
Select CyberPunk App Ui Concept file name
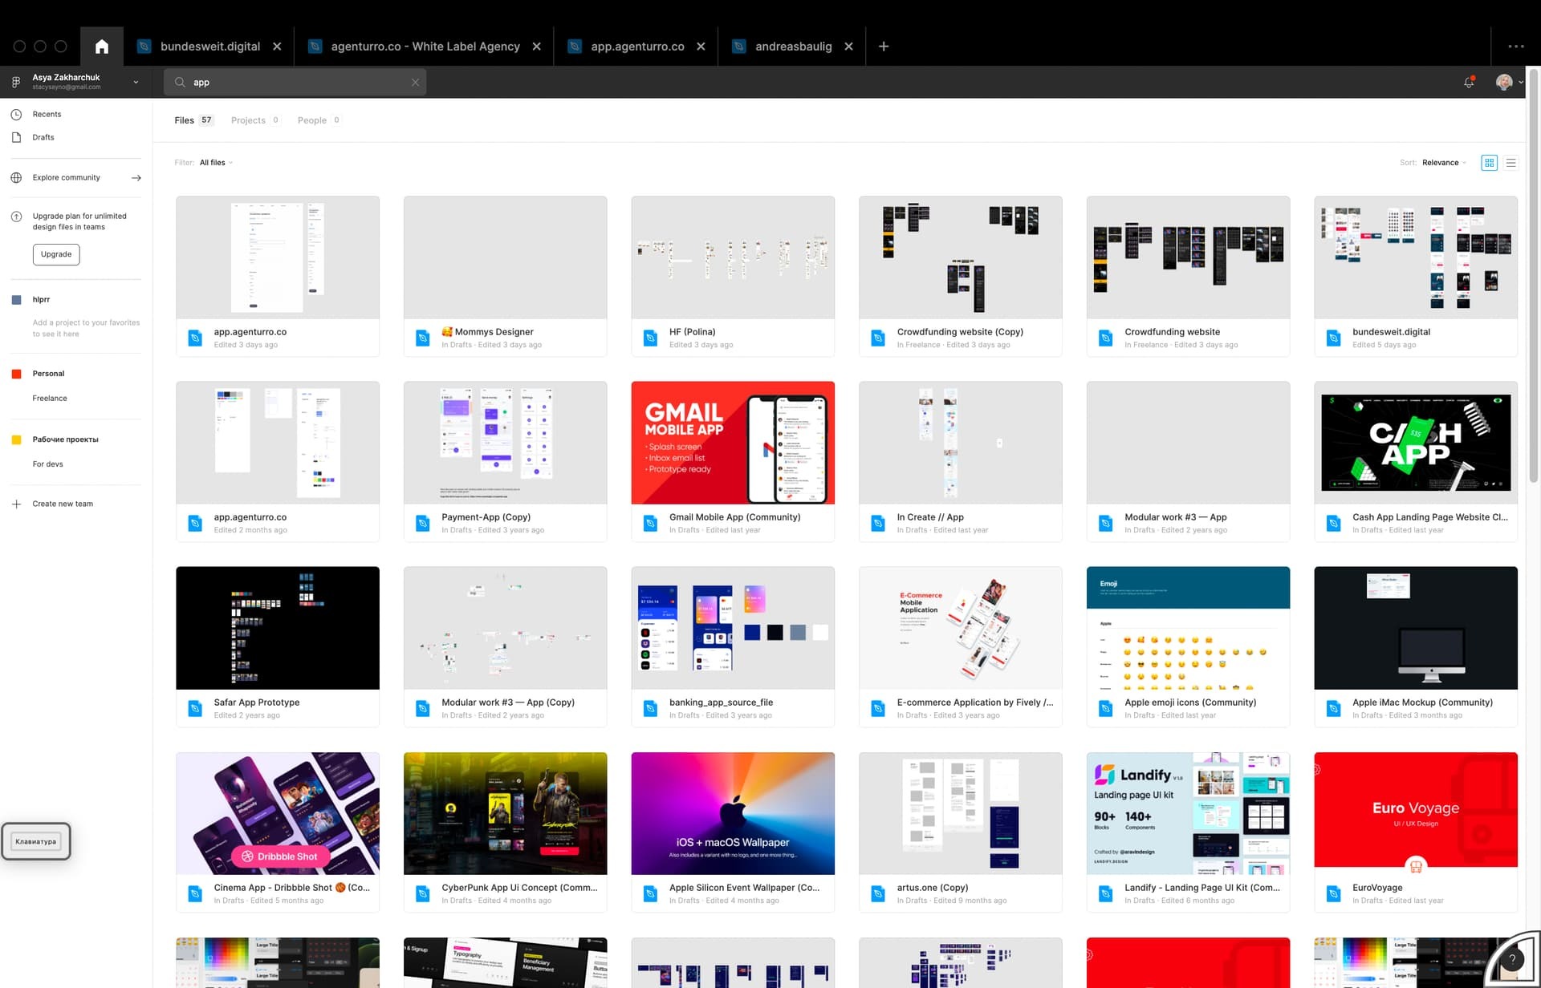tap(519, 888)
